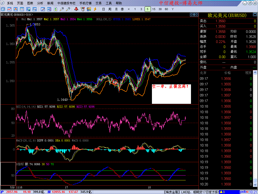The image size is (258, 194).
Task: Click the × period button in toolbar
Action: pyautogui.click(x=129, y=9)
